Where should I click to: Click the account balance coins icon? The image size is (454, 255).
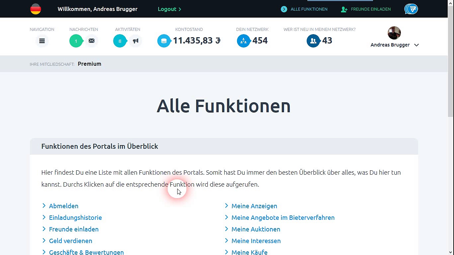click(x=164, y=41)
